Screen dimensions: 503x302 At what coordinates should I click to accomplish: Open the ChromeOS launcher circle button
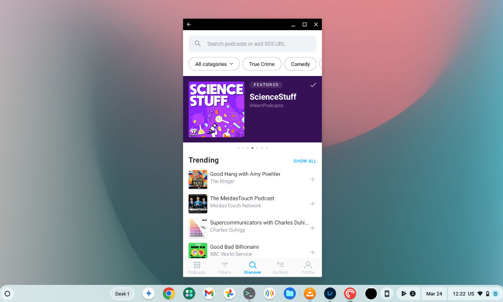(x=8, y=293)
